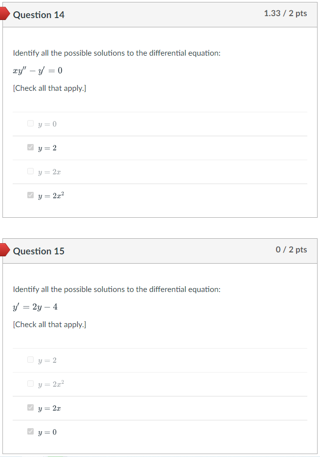Click the "1.33 / 2 pts" score label
This screenshot has width=320, height=457.
286,13
